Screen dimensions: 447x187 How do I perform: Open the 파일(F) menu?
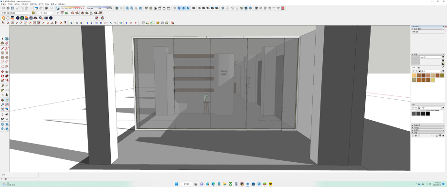(3, 4)
